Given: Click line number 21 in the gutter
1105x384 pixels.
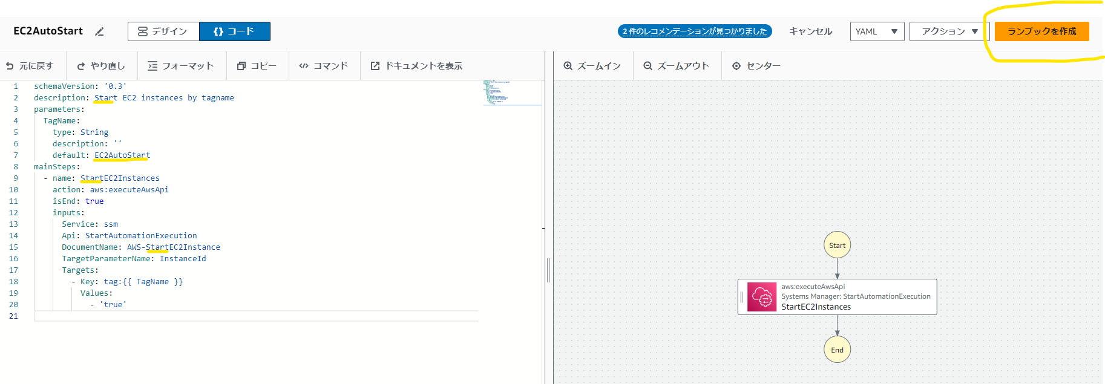Looking at the screenshot, I should tap(13, 316).
